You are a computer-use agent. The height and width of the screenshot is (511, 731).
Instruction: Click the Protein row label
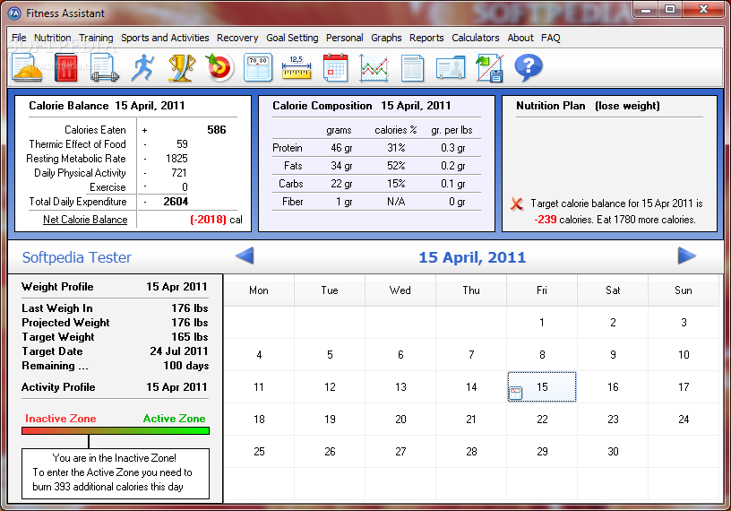[x=288, y=148]
